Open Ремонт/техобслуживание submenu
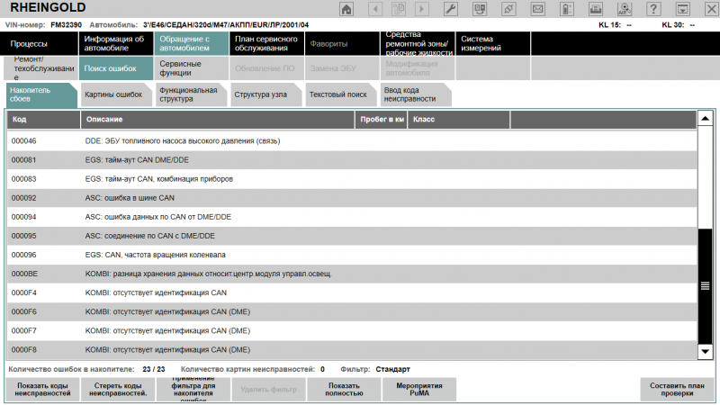 [40, 68]
